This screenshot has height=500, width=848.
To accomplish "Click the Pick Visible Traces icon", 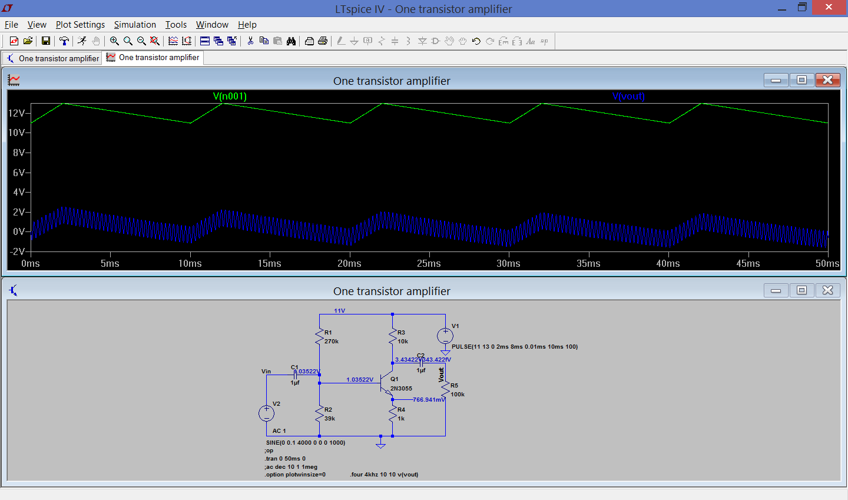I will [x=173, y=41].
